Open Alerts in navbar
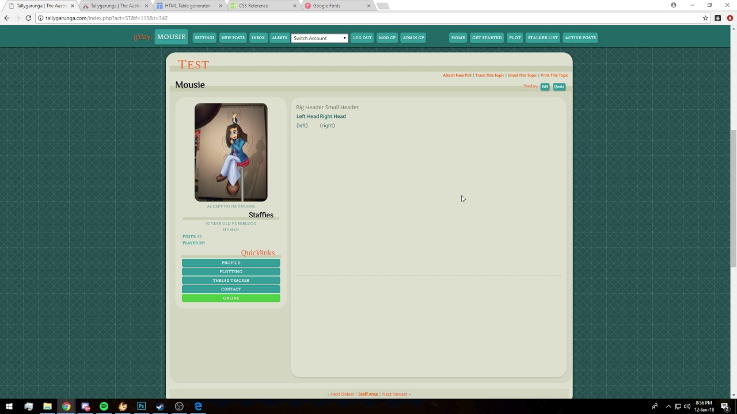The image size is (737, 414). coord(279,38)
